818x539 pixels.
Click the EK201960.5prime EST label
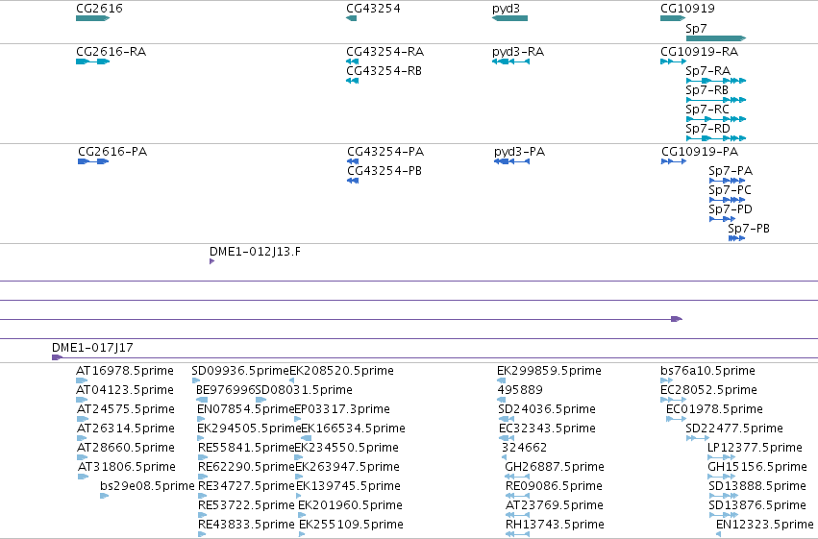(351, 505)
